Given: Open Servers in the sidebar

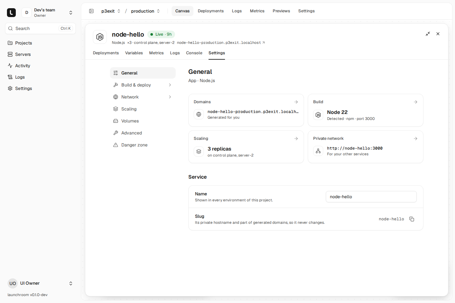Looking at the screenshot, I should point(40,54).
